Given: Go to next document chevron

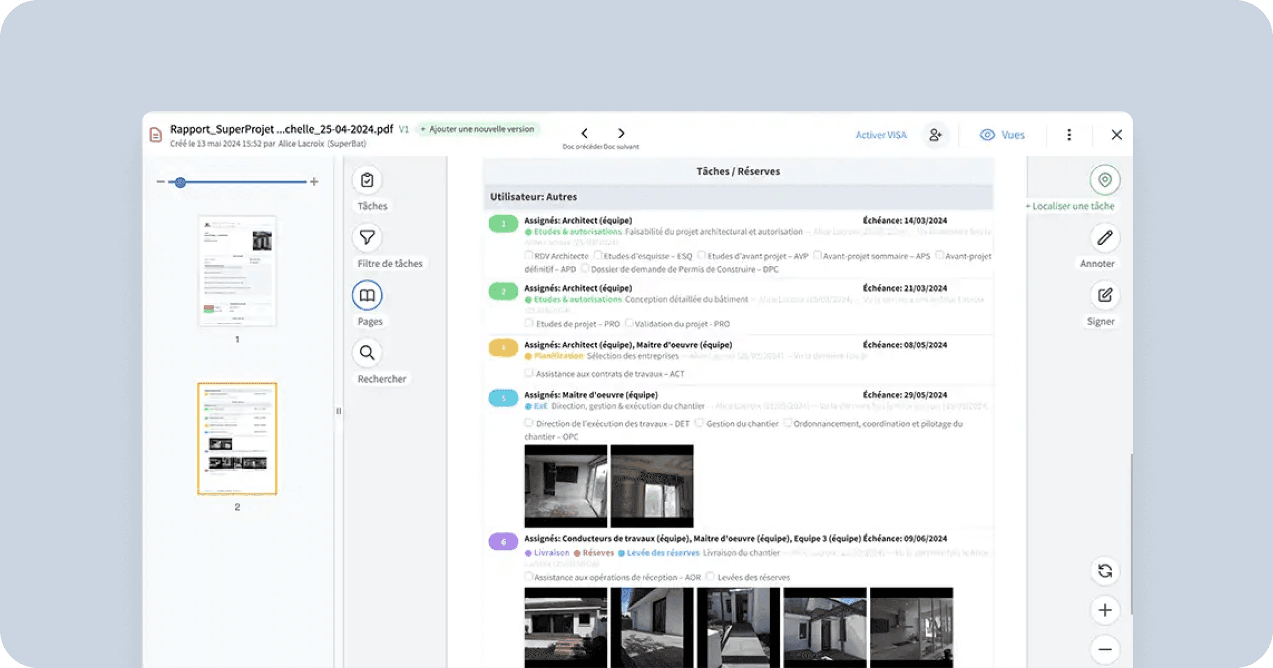Looking at the screenshot, I should point(621,133).
